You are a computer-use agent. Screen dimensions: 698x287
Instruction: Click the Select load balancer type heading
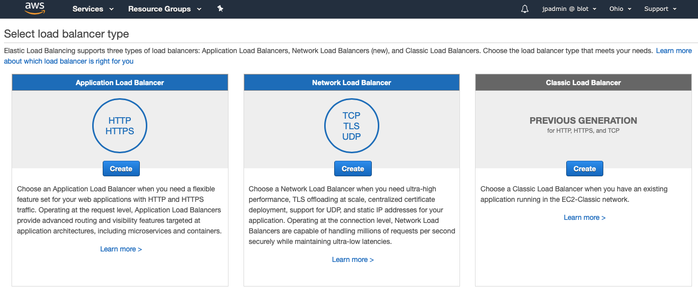pos(67,34)
